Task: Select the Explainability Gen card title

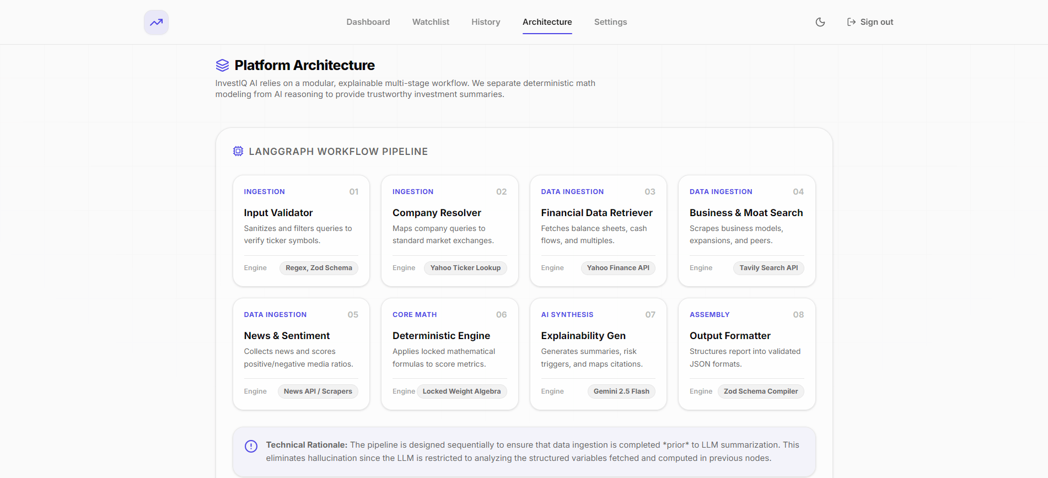Action: (x=583, y=336)
